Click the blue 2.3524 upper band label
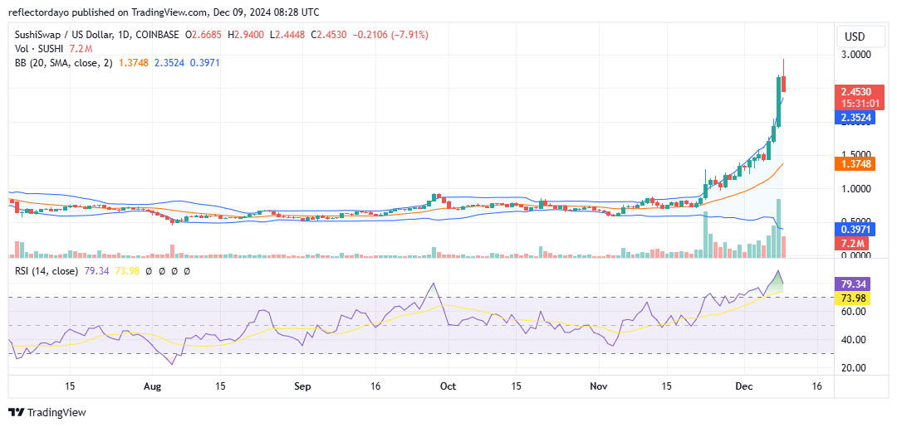 855,119
